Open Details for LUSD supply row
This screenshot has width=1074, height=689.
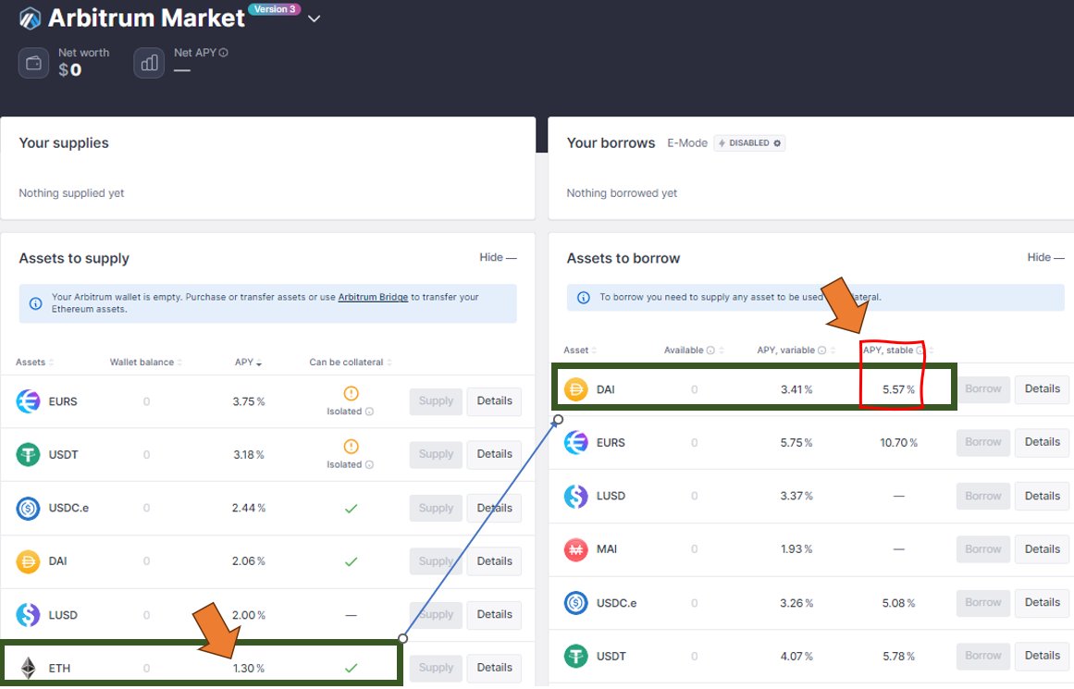click(x=494, y=615)
